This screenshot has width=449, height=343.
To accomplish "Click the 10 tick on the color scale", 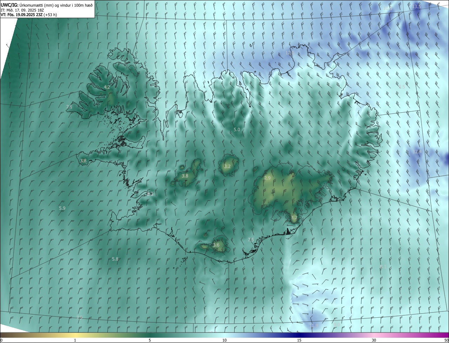I will (224, 340).
